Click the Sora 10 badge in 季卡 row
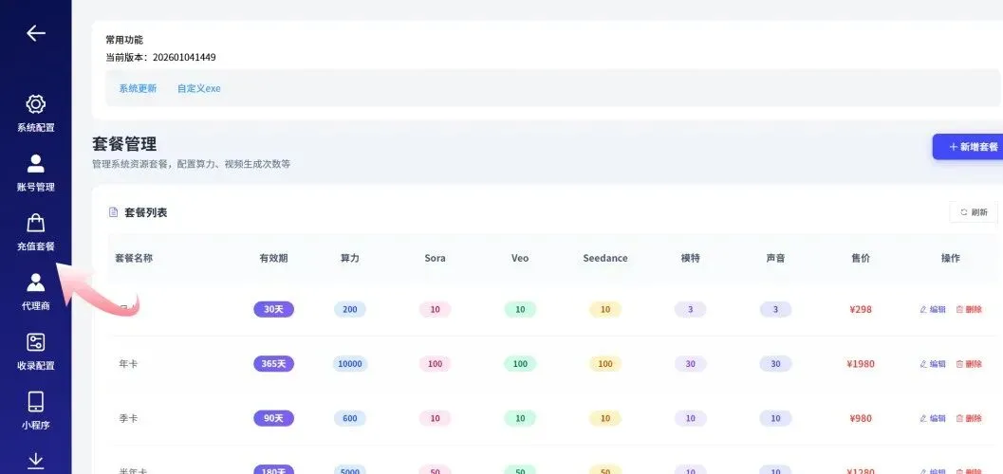The width and height of the screenshot is (1003, 474). coord(435,418)
